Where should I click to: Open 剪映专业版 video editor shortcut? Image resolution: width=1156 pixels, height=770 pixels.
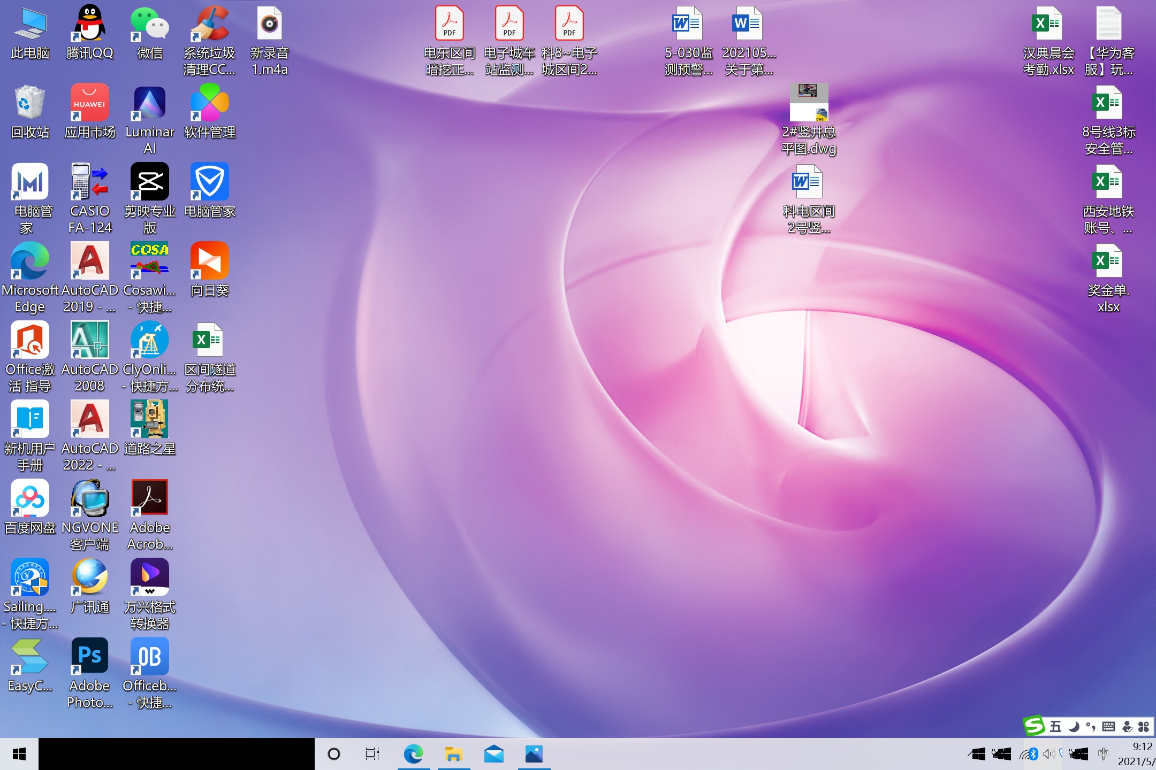pyautogui.click(x=149, y=199)
